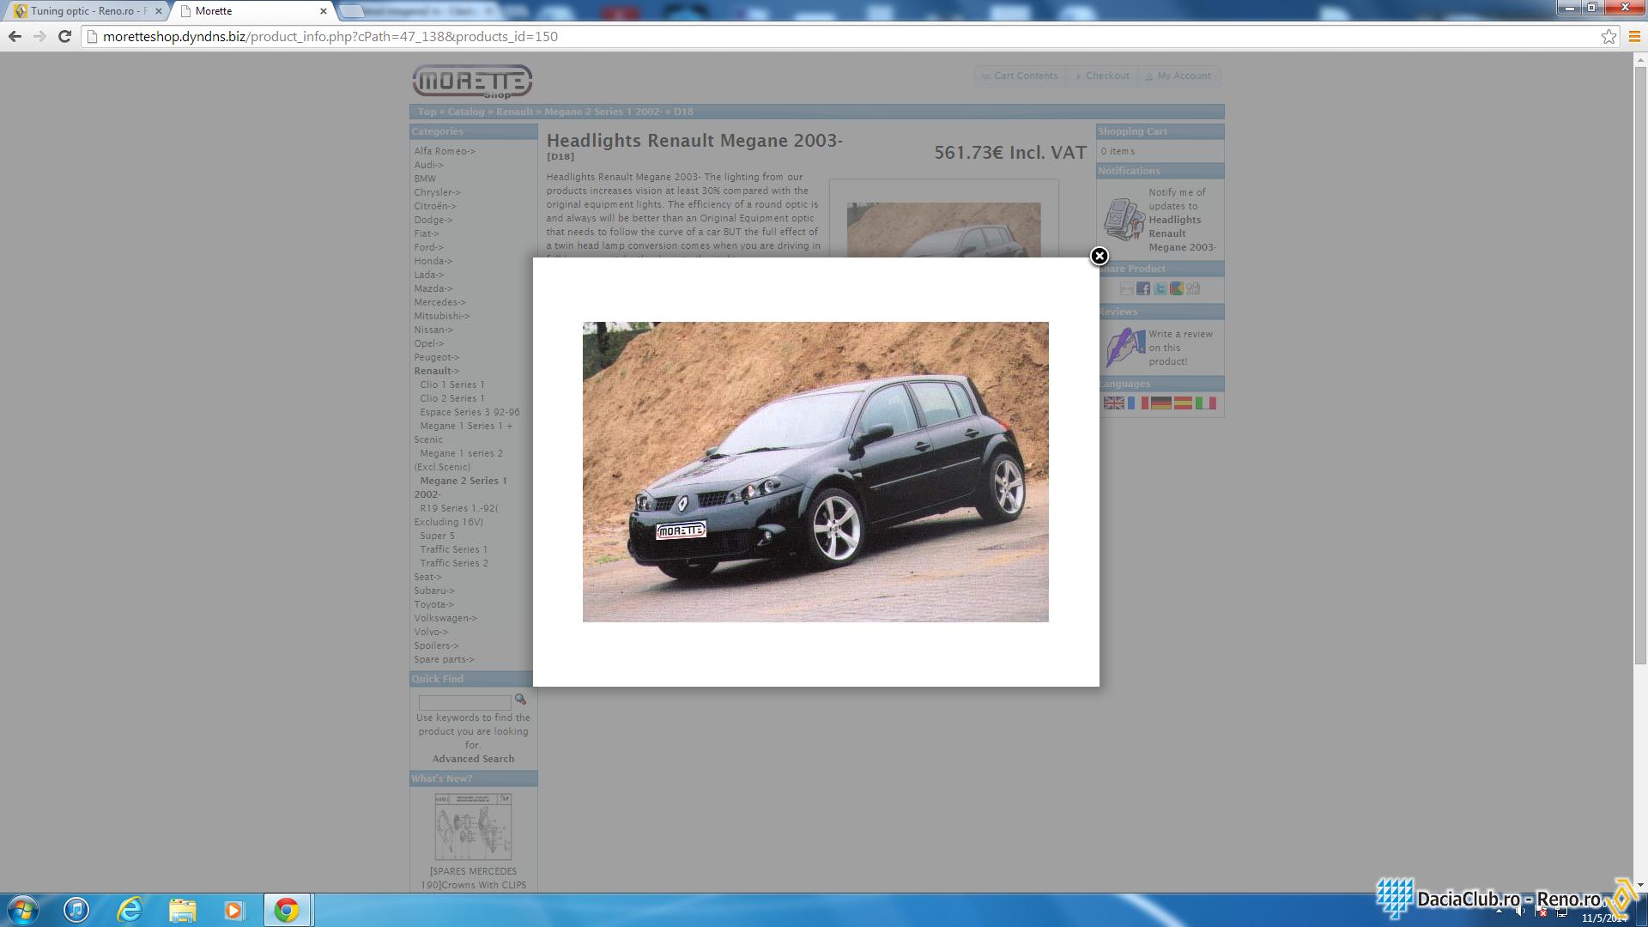The image size is (1648, 927).
Task: Reload the current page
Action: [x=64, y=36]
